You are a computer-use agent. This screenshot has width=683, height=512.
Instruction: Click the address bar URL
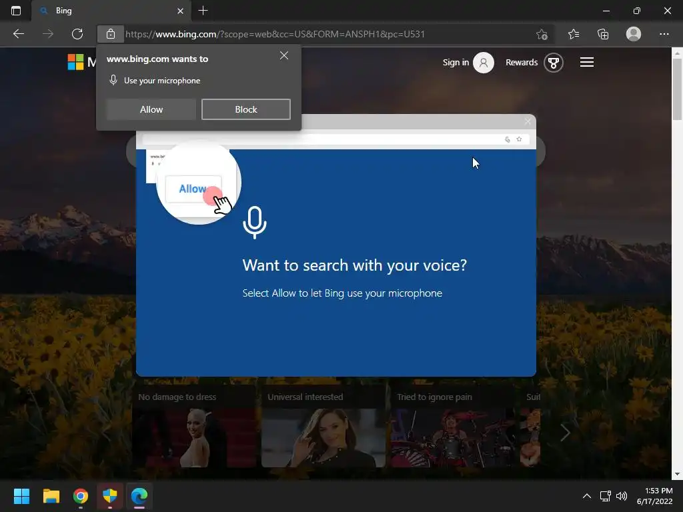pyautogui.click(x=275, y=34)
